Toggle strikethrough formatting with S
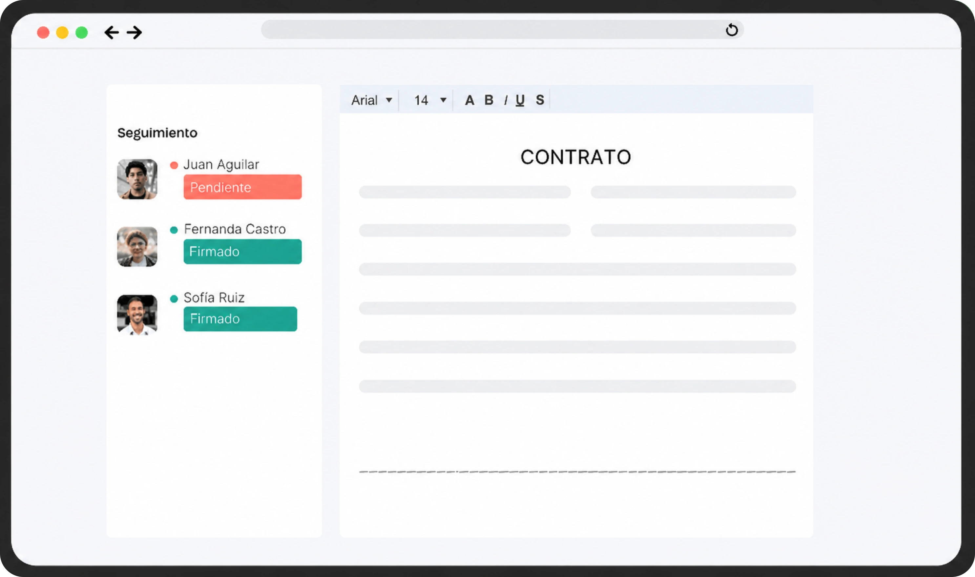 tap(540, 100)
